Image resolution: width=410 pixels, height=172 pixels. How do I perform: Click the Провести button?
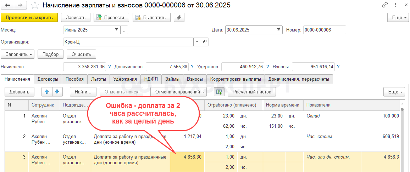tap(111, 17)
